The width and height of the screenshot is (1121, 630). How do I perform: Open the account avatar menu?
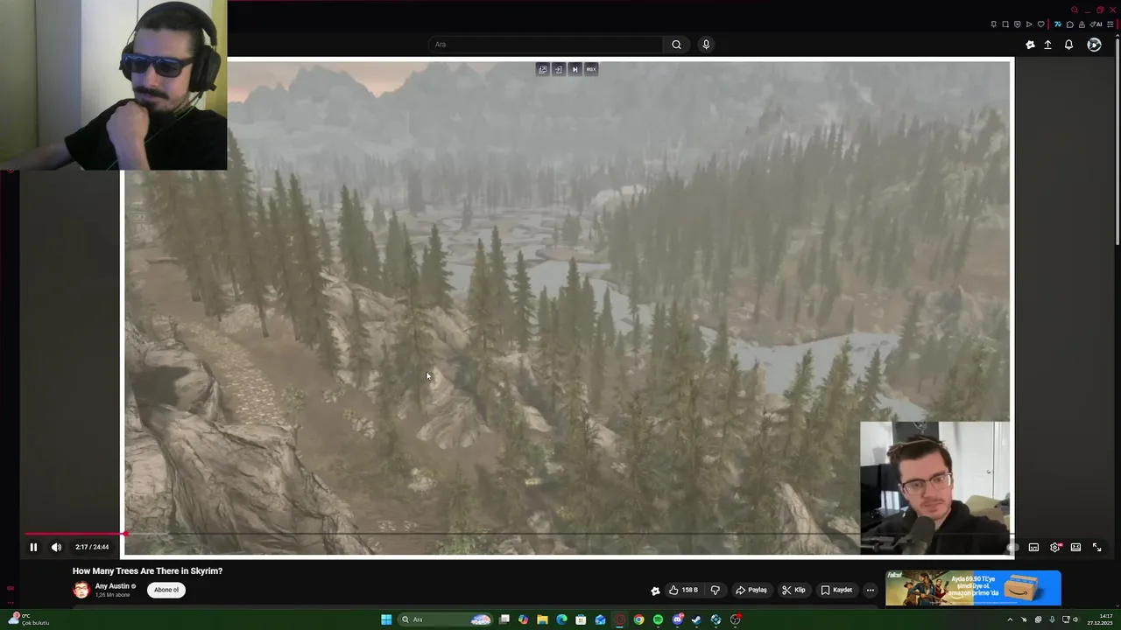[x=1094, y=45]
